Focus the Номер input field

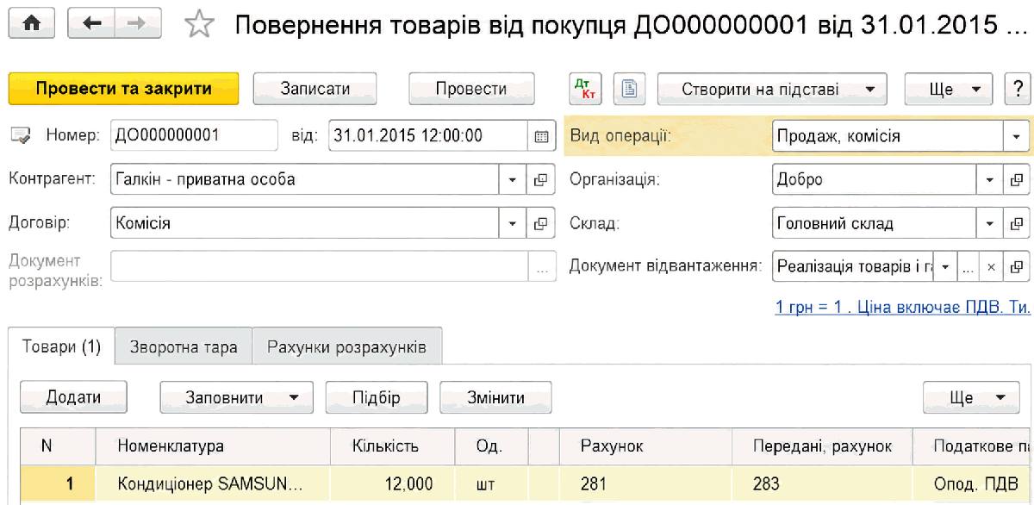point(194,135)
